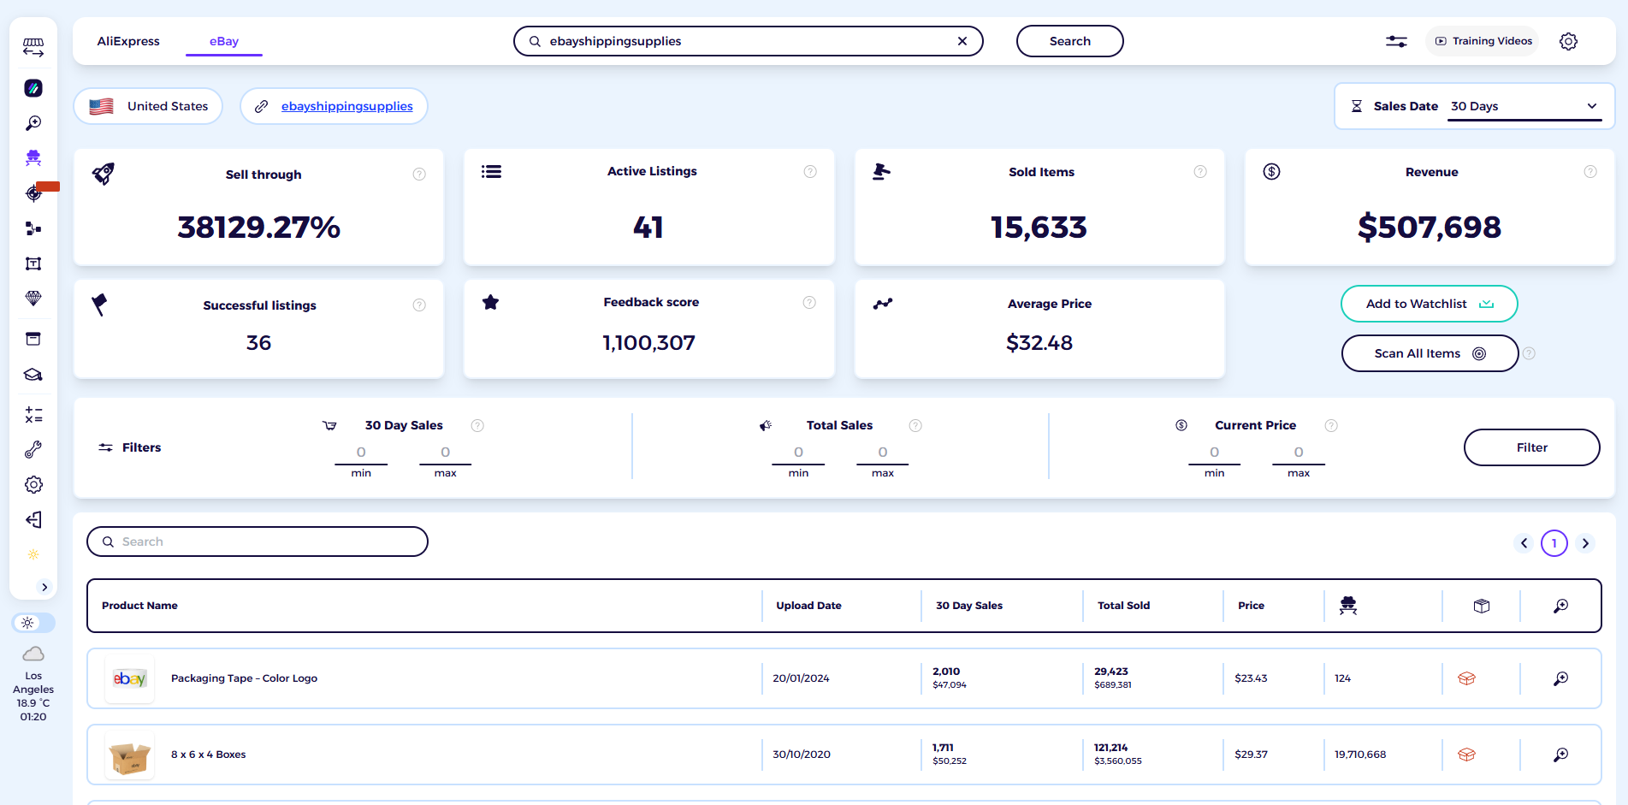
Task: Open the Packaging Tape product thumbnail
Action: [130, 678]
